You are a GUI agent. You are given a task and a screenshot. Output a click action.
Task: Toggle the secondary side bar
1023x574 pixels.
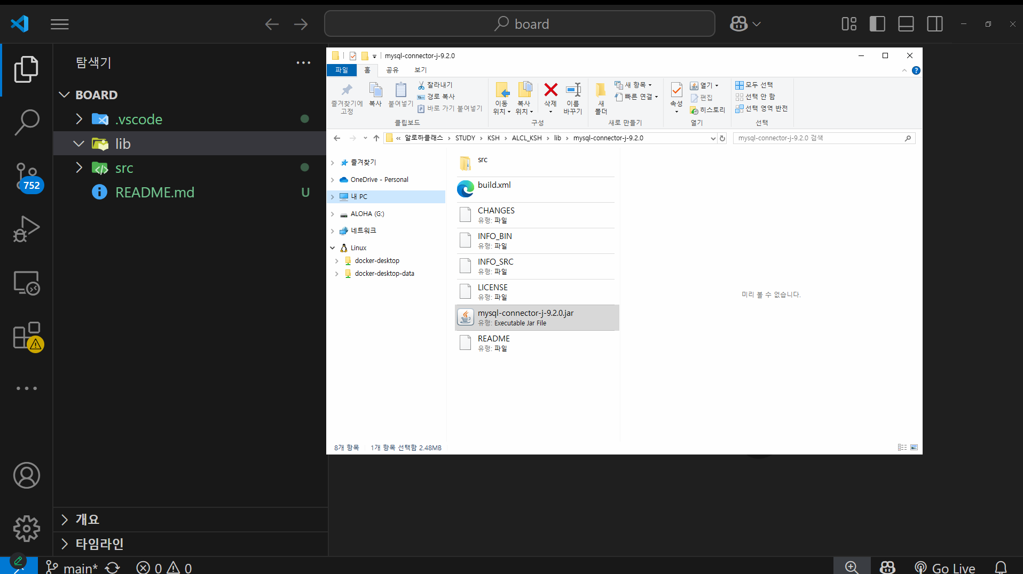point(935,24)
